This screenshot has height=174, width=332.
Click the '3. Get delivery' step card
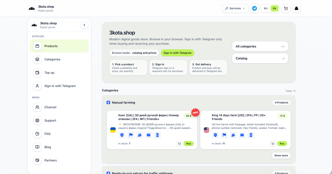[x=208, y=68]
